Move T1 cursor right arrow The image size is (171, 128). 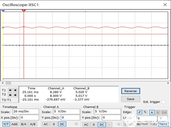click(15, 90)
